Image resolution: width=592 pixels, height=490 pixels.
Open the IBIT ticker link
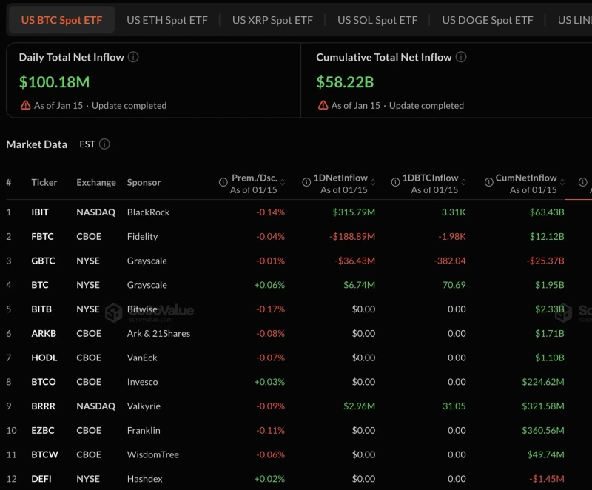[40, 212]
